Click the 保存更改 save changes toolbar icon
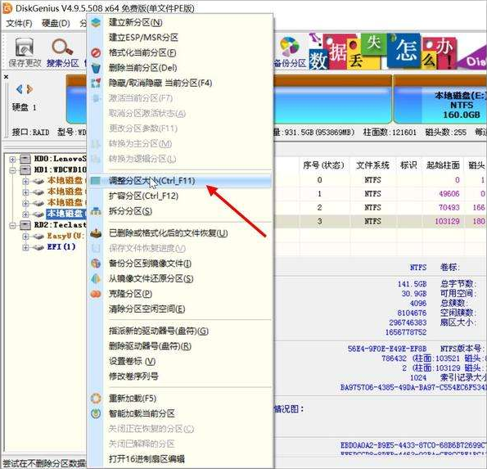The image size is (487, 469). pyautogui.click(x=25, y=47)
